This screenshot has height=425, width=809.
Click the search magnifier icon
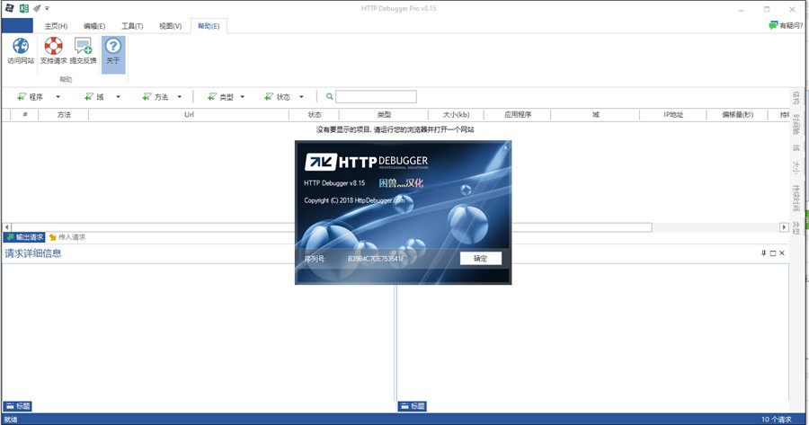pos(330,97)
